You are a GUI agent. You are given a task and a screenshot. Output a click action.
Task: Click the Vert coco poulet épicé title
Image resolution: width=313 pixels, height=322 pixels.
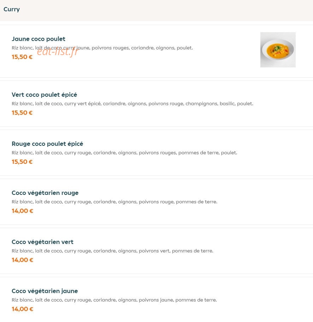45,95
